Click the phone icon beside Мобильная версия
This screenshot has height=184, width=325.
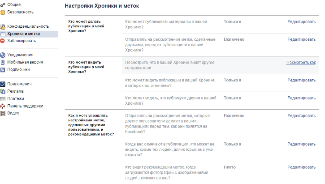click(3, 62)
